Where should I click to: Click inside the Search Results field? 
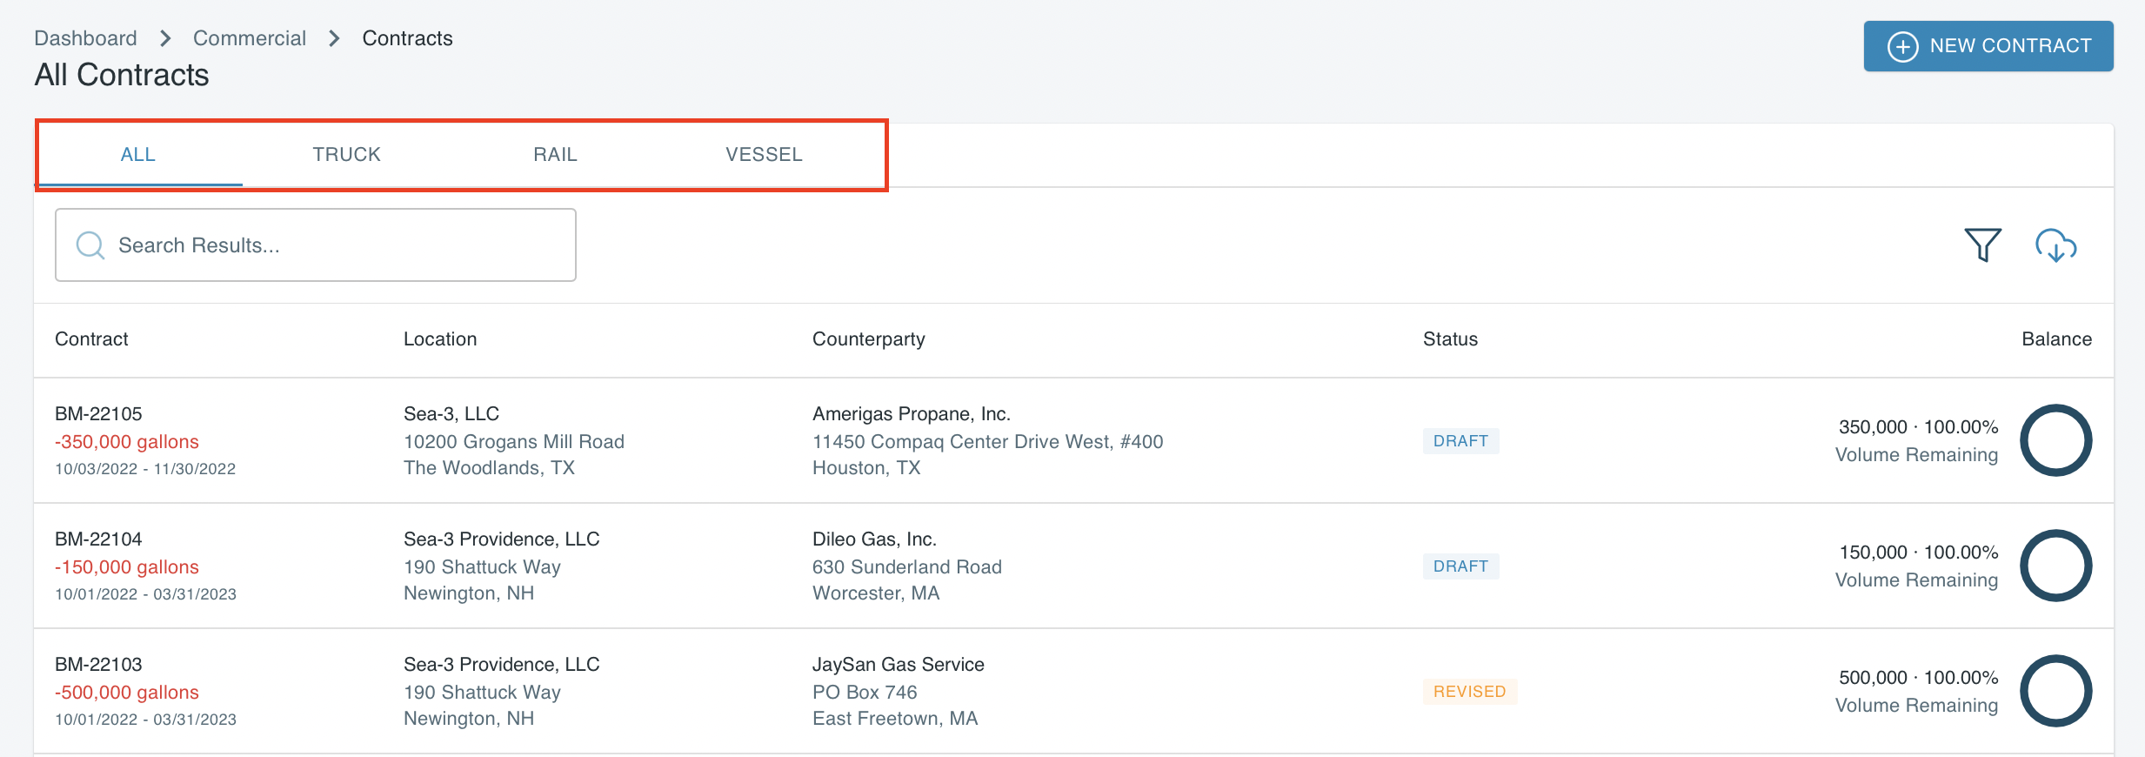pyautogui.click(x=313, y=245)
